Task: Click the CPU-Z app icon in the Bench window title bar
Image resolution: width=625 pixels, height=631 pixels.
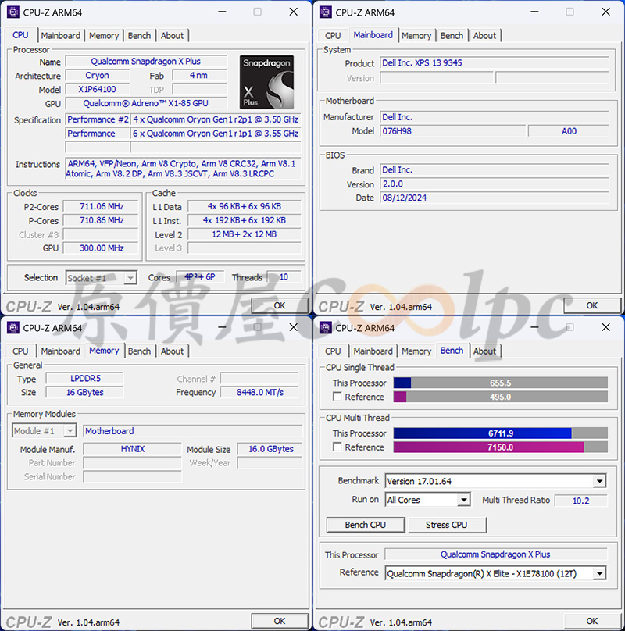Action: point(325,327)
